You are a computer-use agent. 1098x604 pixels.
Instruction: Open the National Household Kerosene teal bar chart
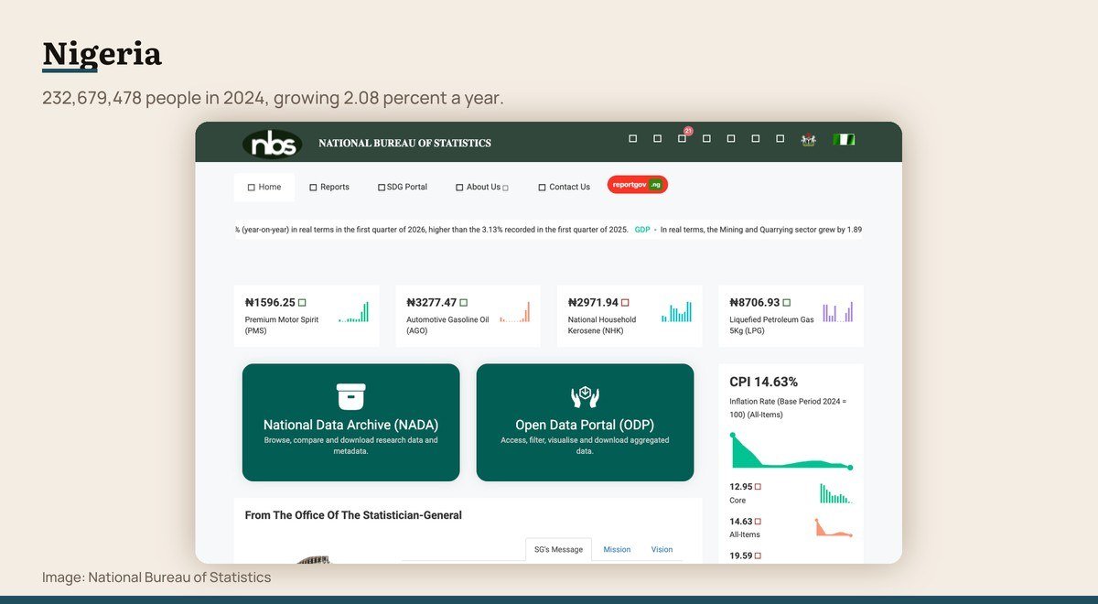click(676, 312)
